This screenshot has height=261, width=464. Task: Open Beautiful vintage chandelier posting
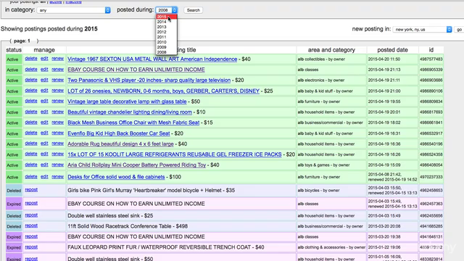pos(130,112)
